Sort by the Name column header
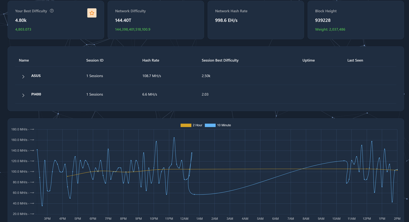Screen dimensions: 409x222 (x=24, y=60)
